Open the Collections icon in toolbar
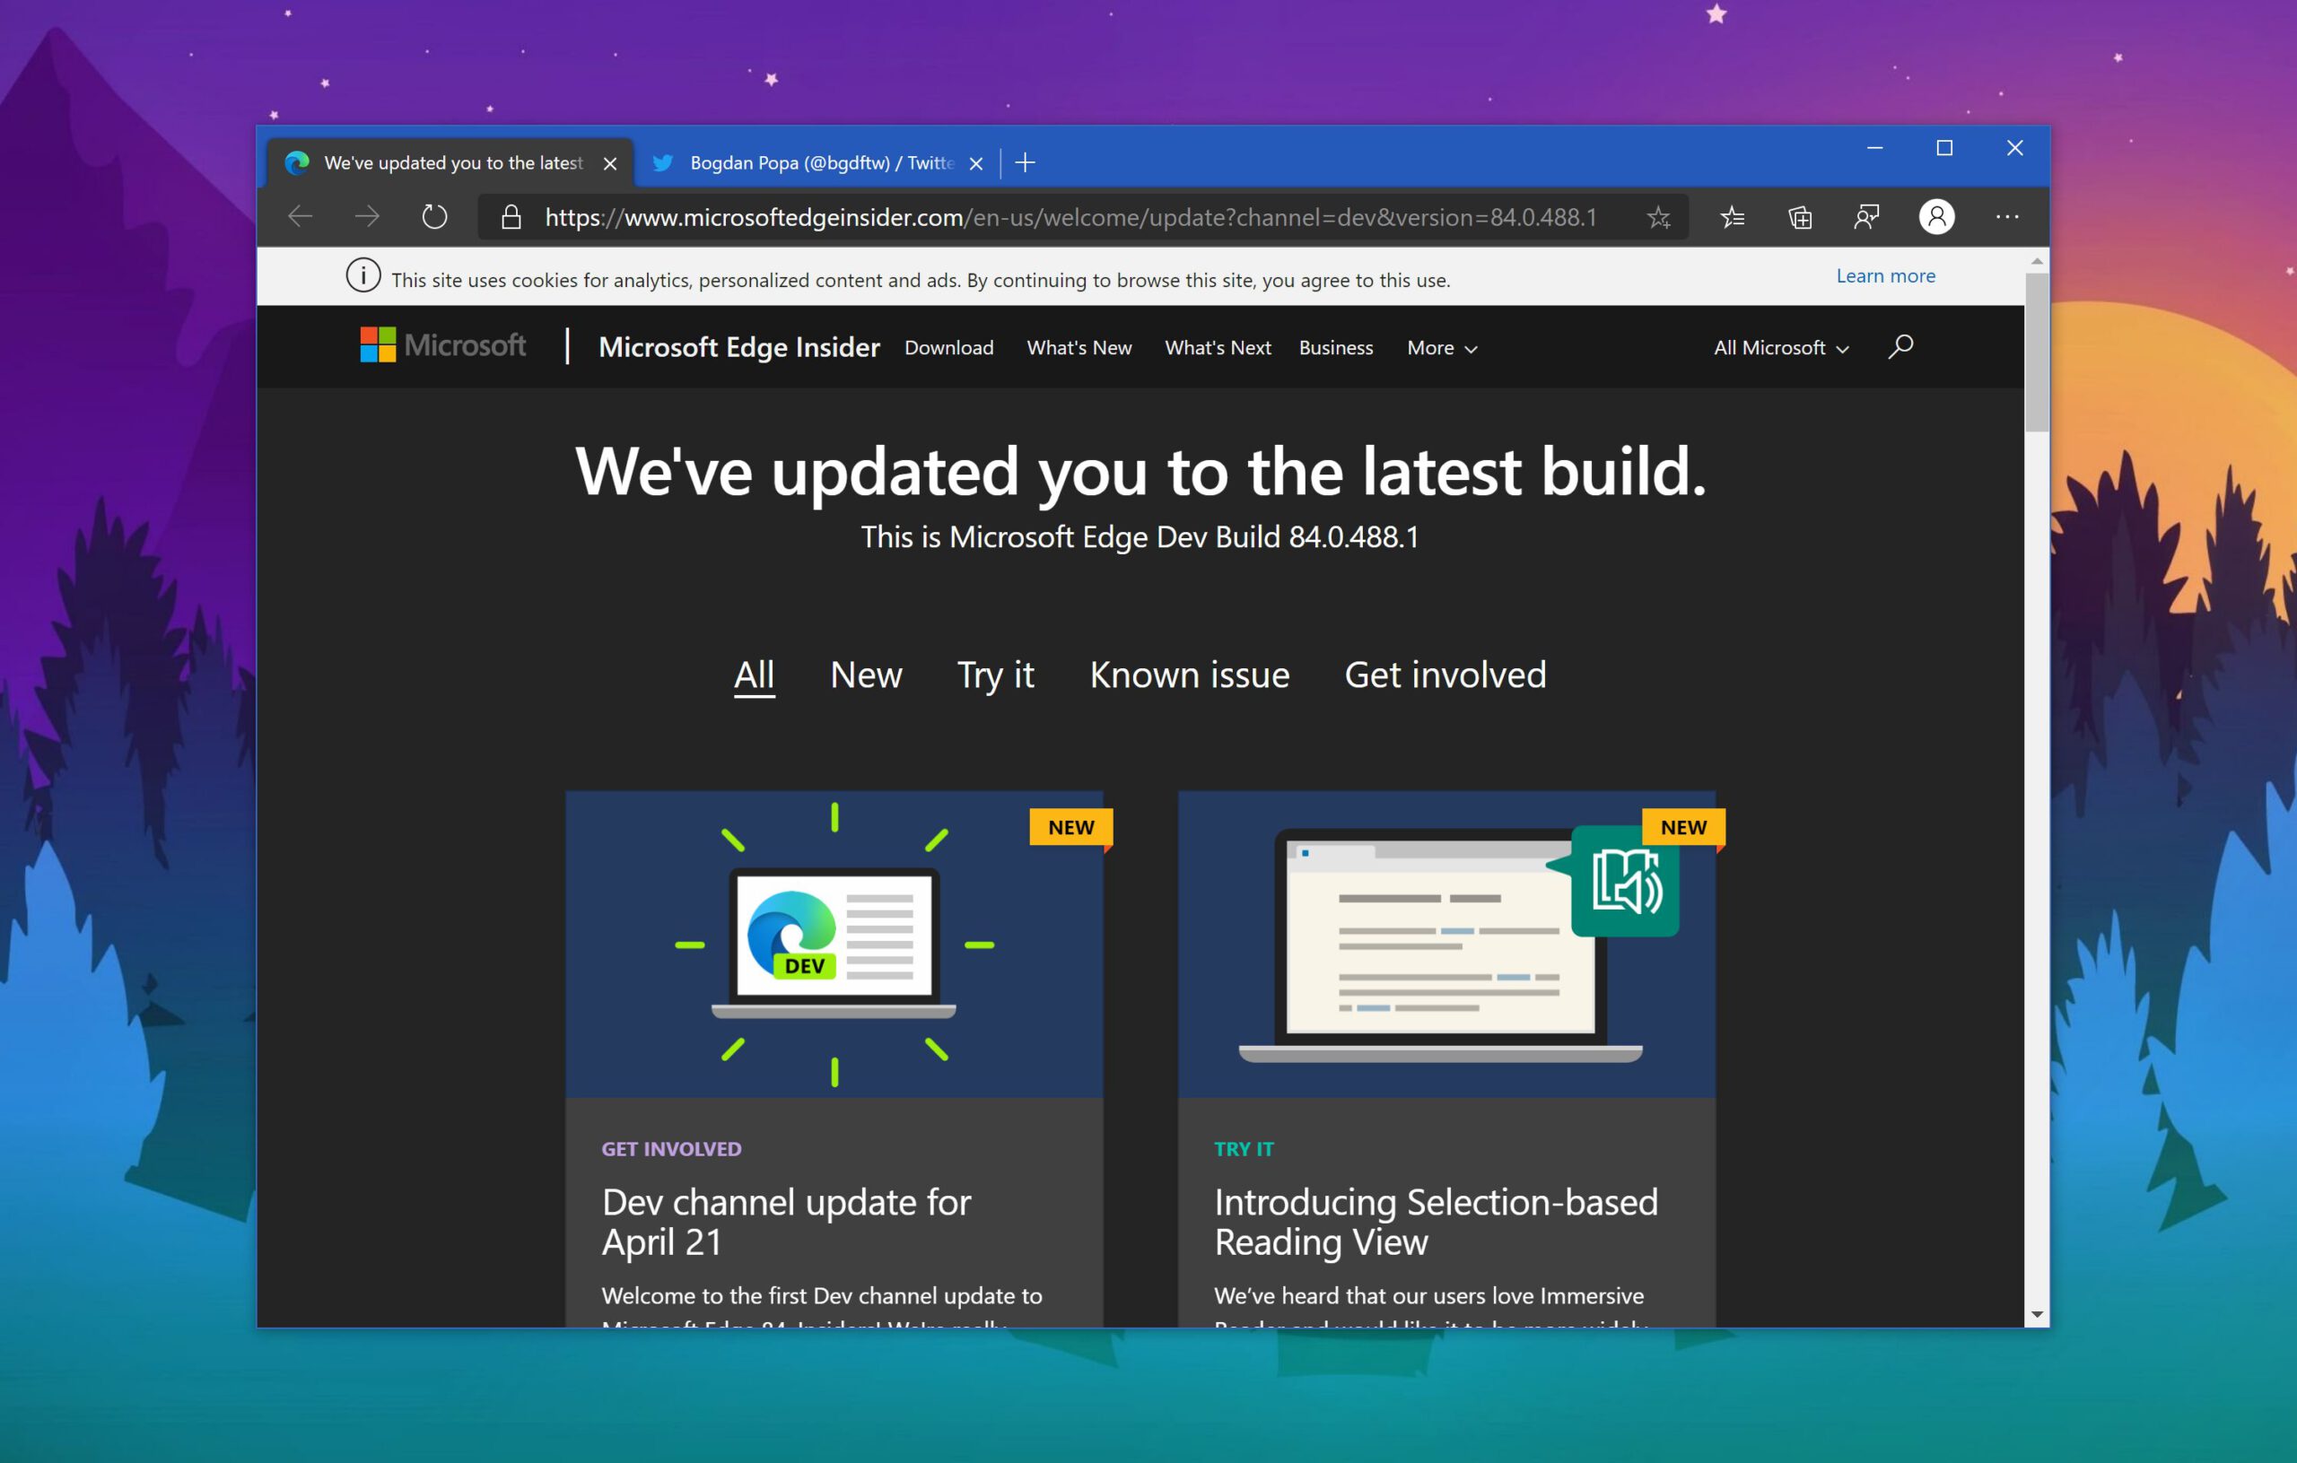 (1800, 217)
